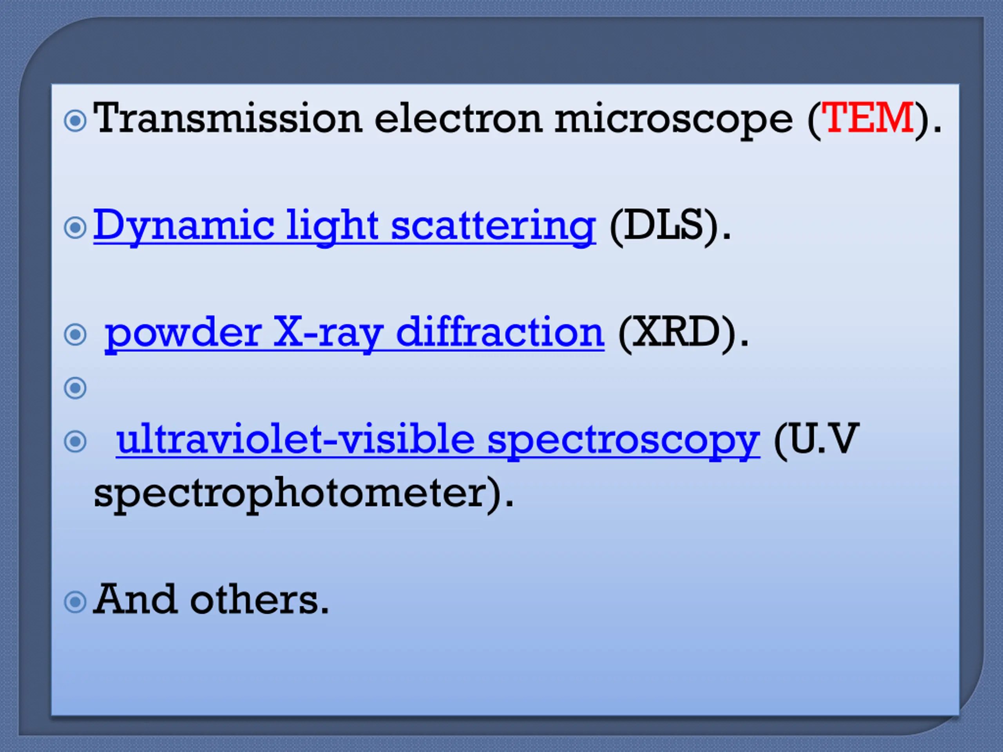Screen dimensions: 1003x752
Task: Click the red TEM abbreviation
Action: (x=867, y=118)
